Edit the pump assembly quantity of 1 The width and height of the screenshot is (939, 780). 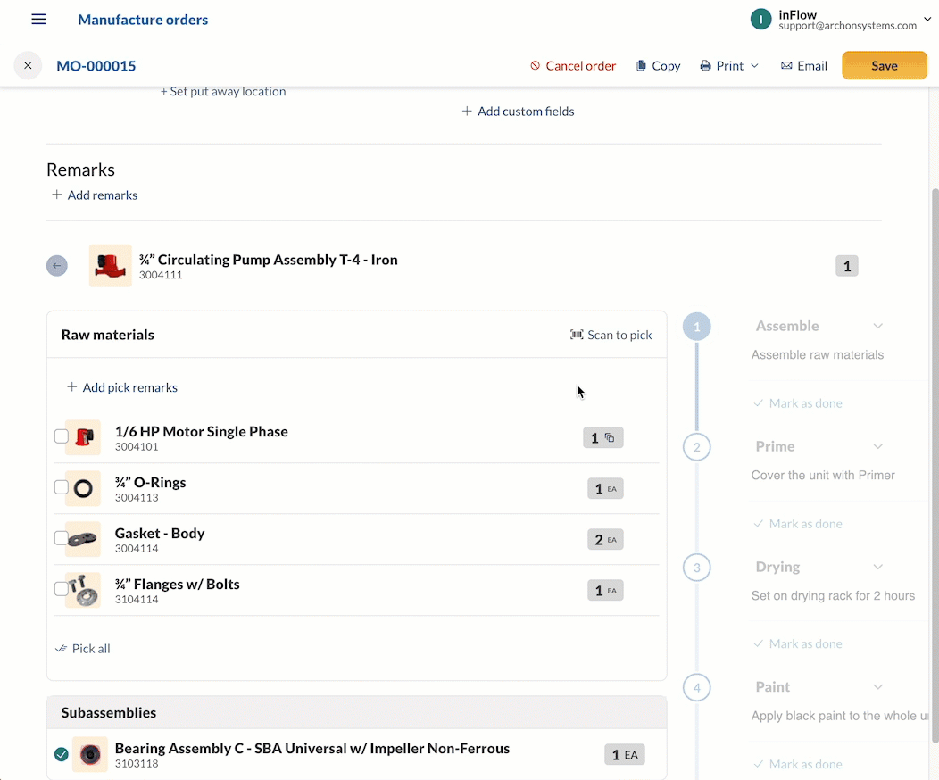[847, 266]
